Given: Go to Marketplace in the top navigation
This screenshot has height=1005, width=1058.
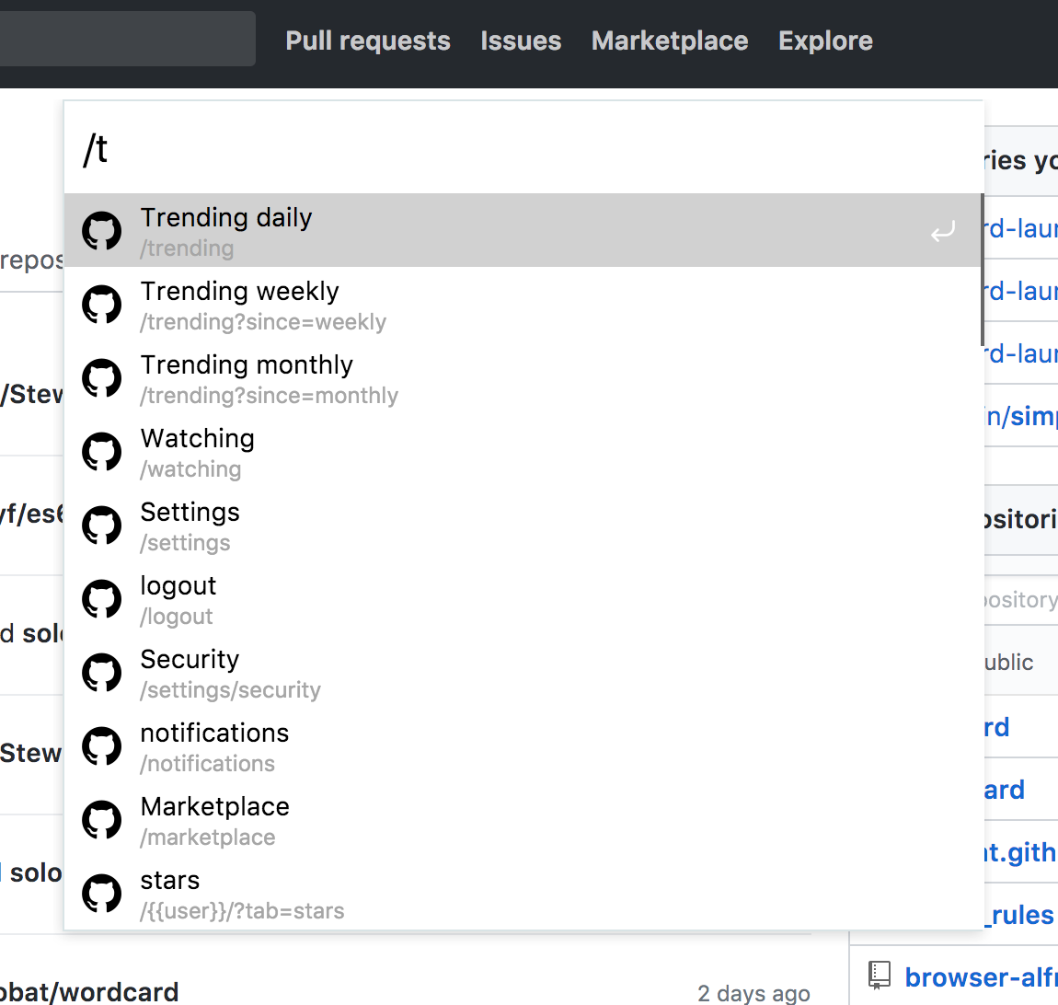Looking at the screenshot, I should click(670, 40).
